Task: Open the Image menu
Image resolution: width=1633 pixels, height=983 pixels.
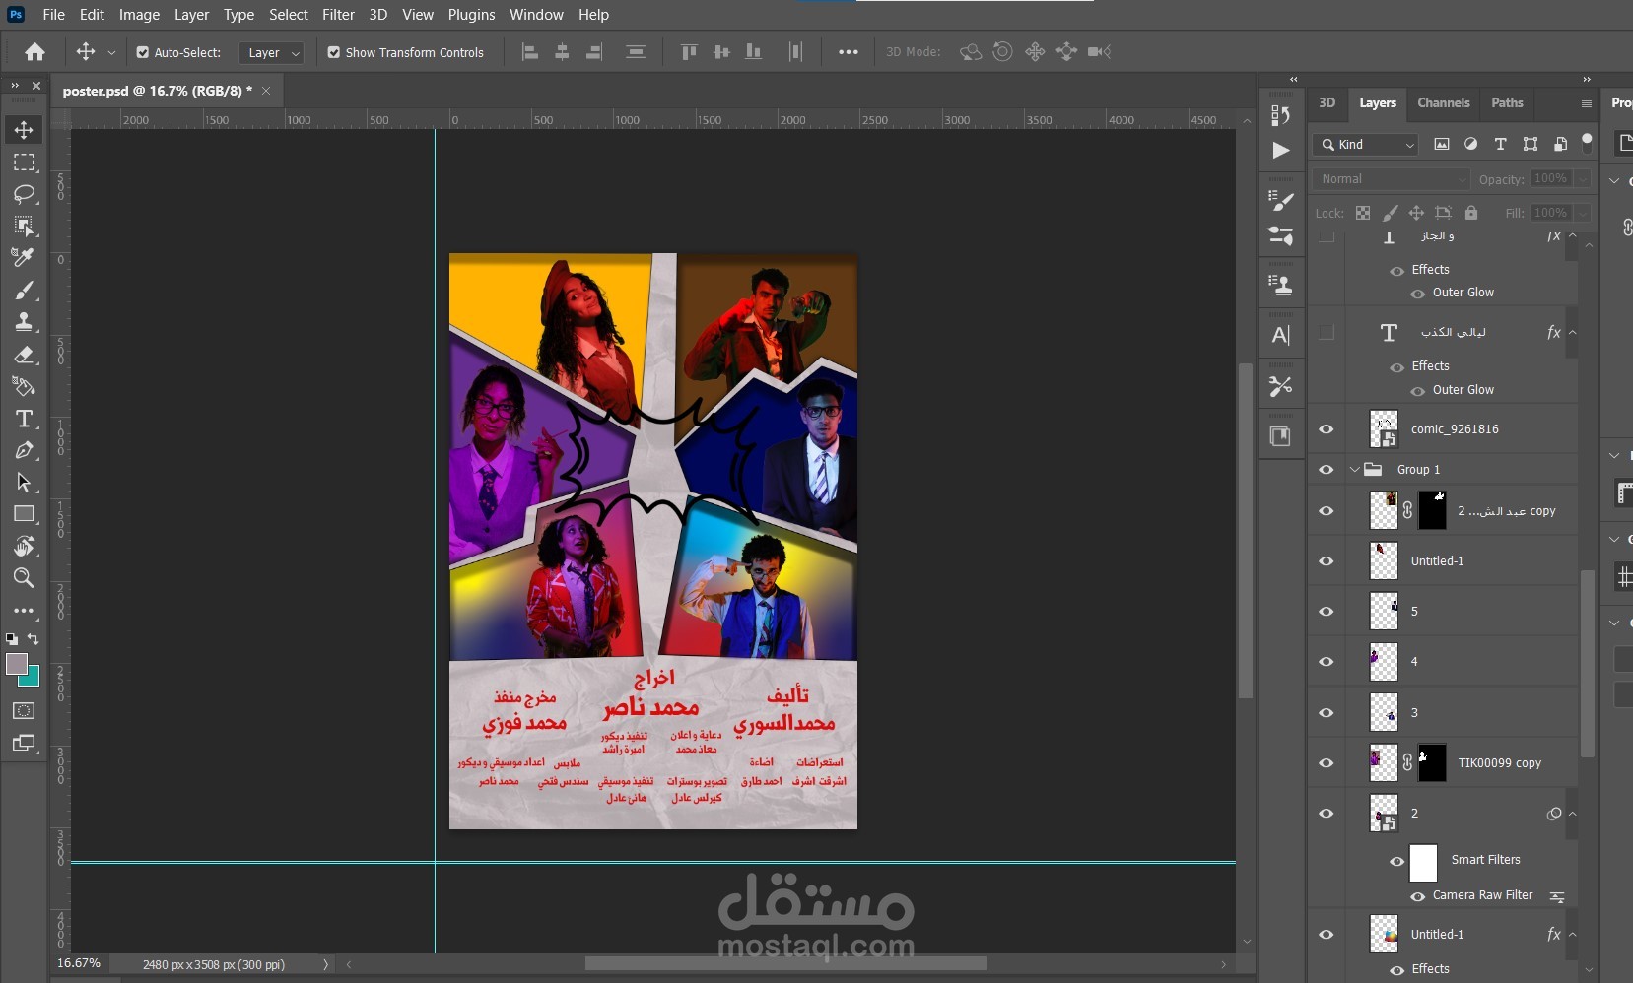Action: [139, 15]
